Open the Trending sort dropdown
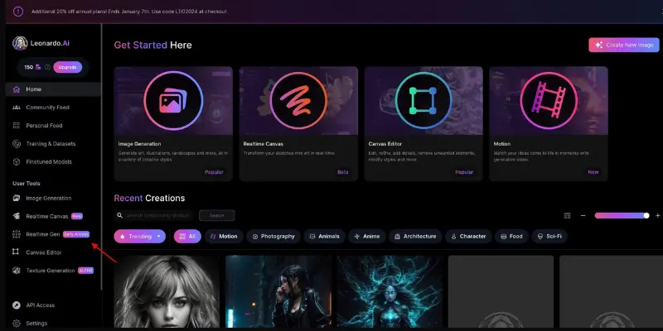 [x=139, y=237]
